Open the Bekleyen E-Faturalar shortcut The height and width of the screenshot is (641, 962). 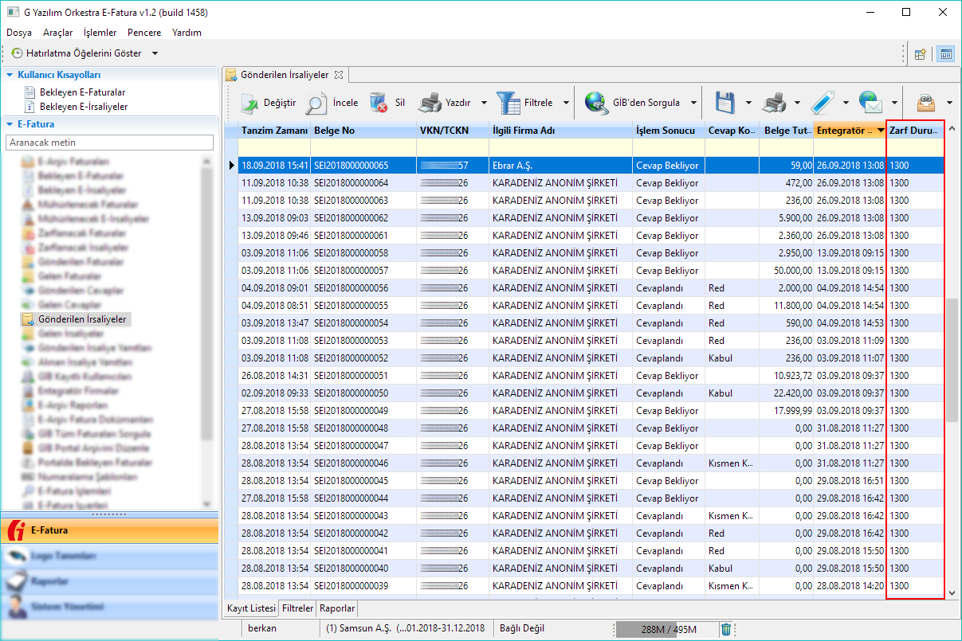coord(82,92)
